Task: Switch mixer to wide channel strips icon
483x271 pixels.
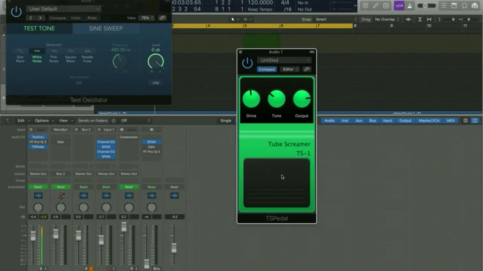Action: coord(475,120)
